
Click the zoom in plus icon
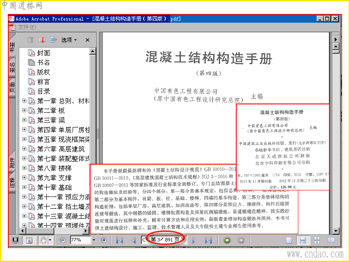coord(104,240)
